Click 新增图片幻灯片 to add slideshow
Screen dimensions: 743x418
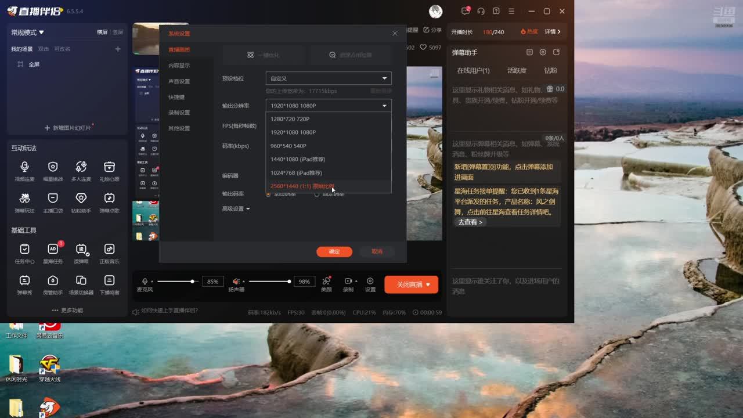[x=68, y=128]
